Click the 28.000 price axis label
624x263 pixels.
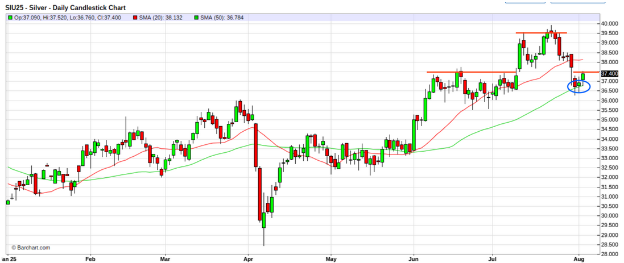609,254
